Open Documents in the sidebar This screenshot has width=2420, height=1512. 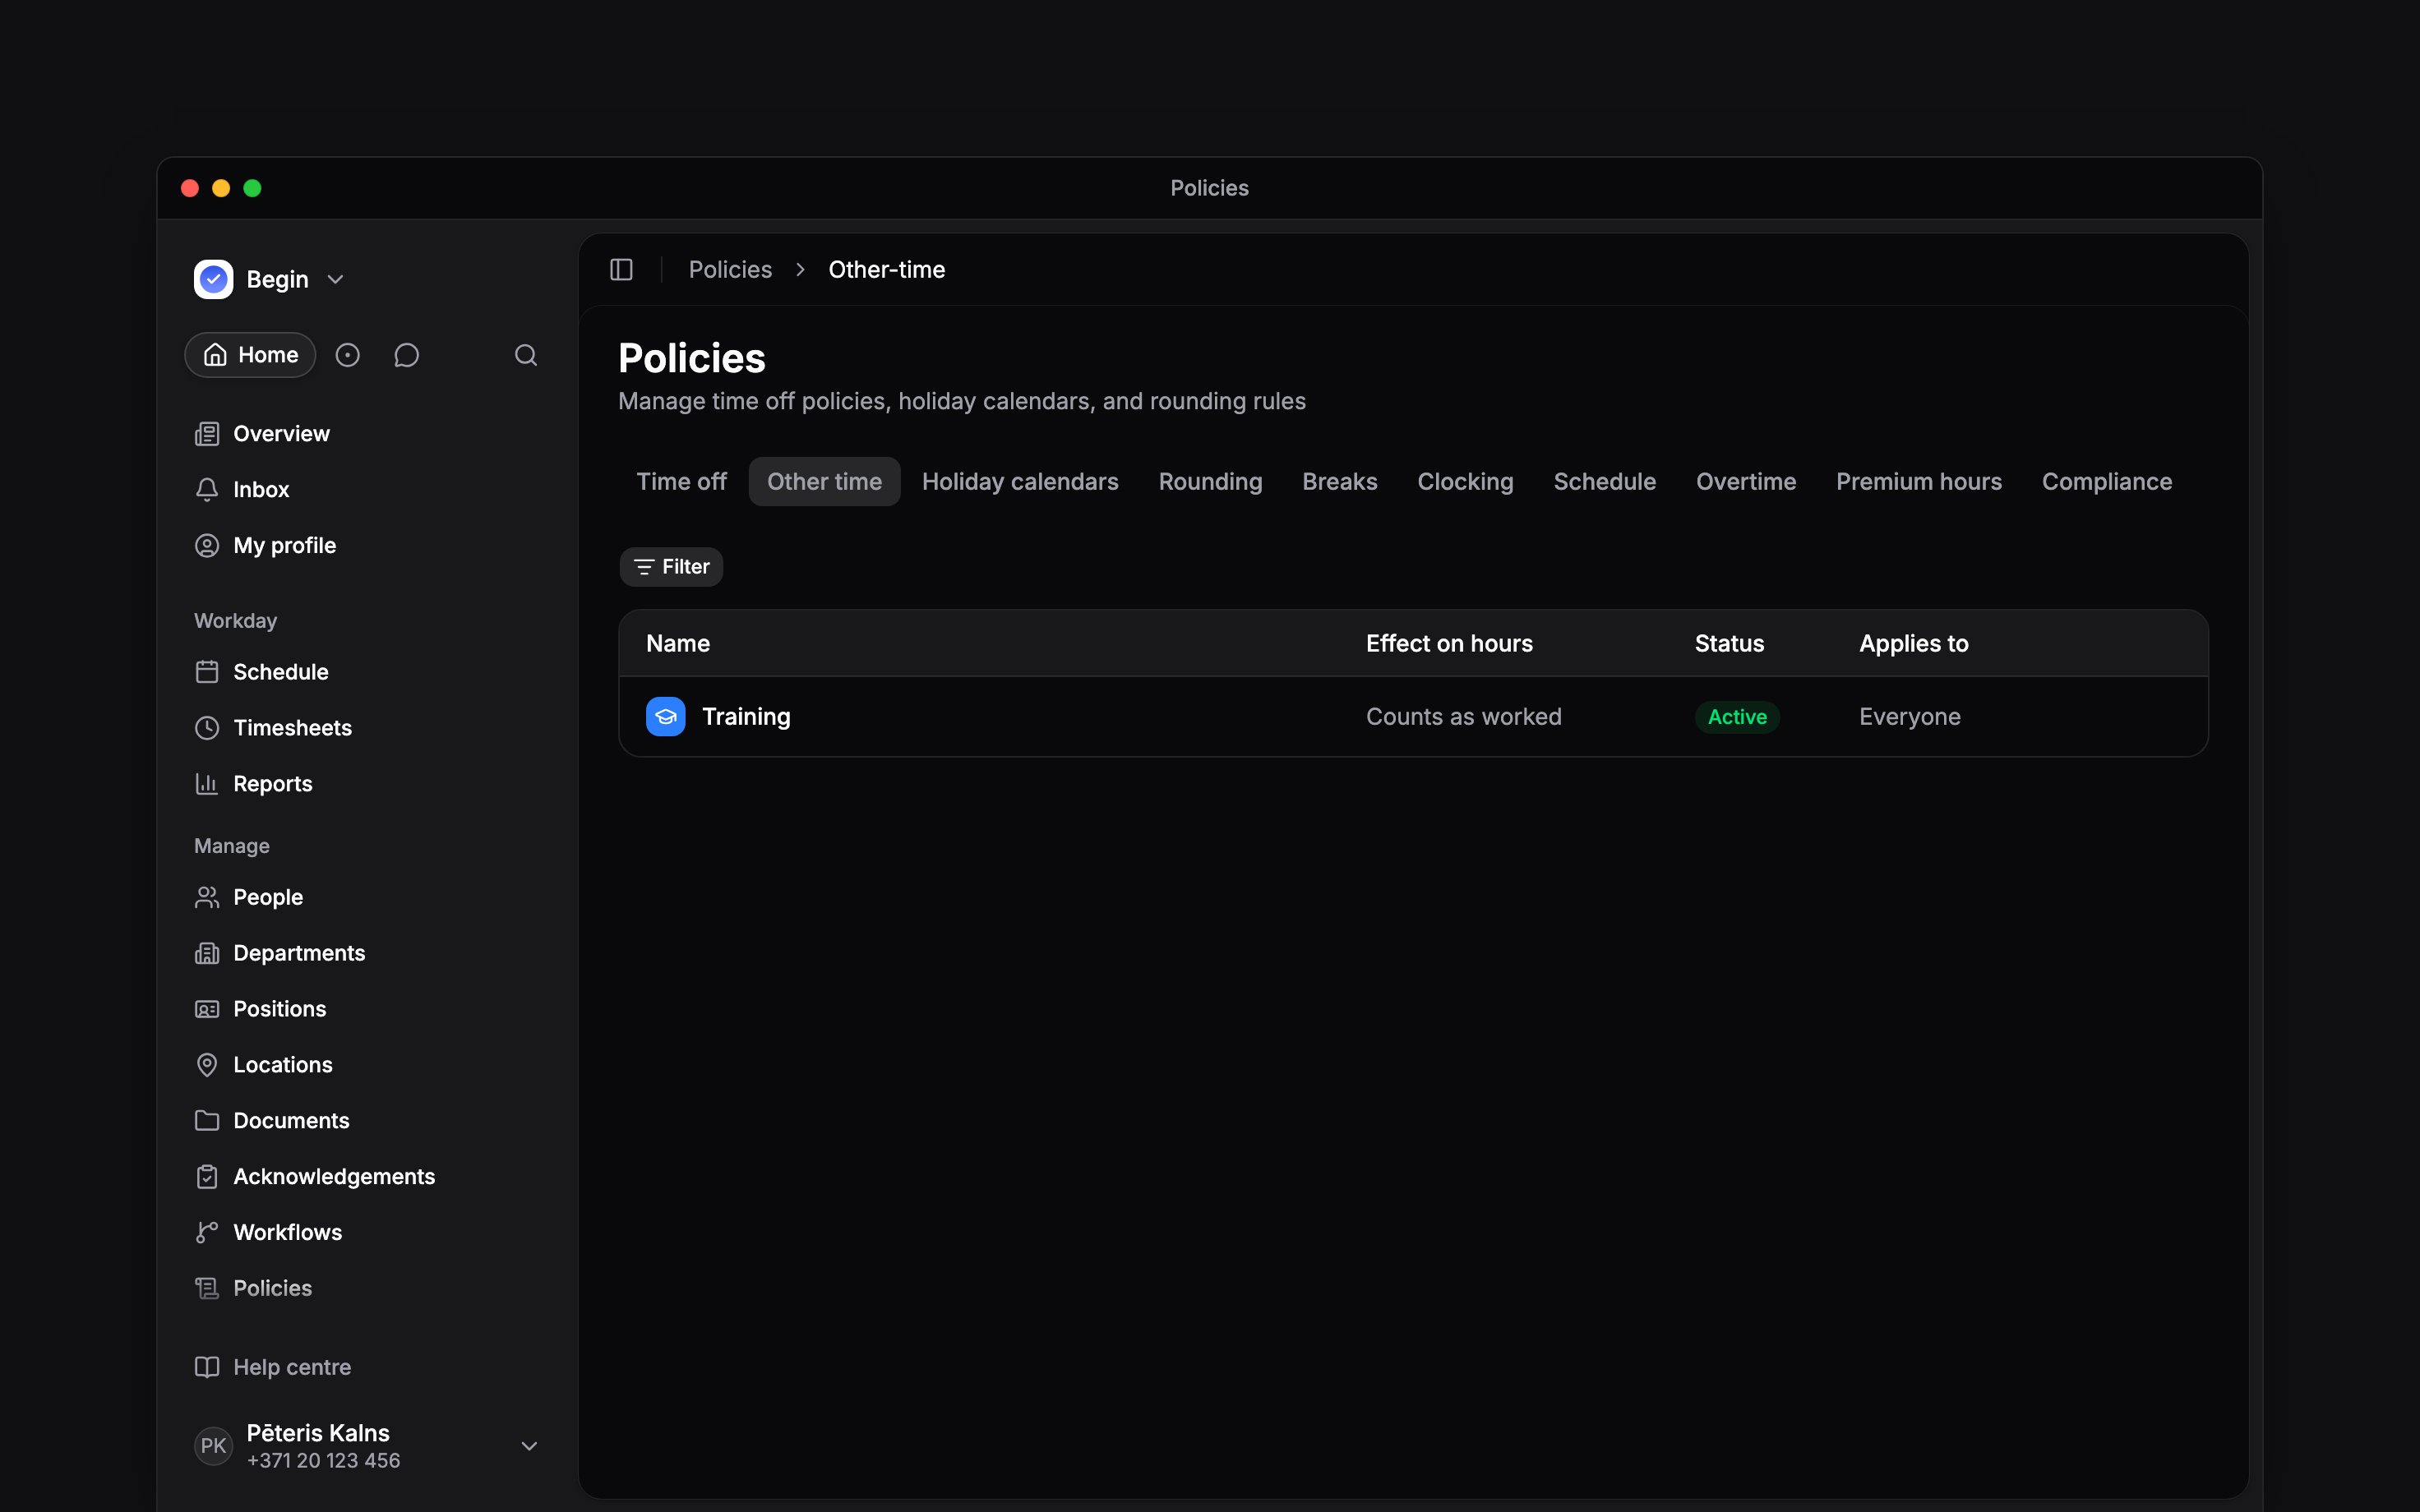pos(368,1121)
